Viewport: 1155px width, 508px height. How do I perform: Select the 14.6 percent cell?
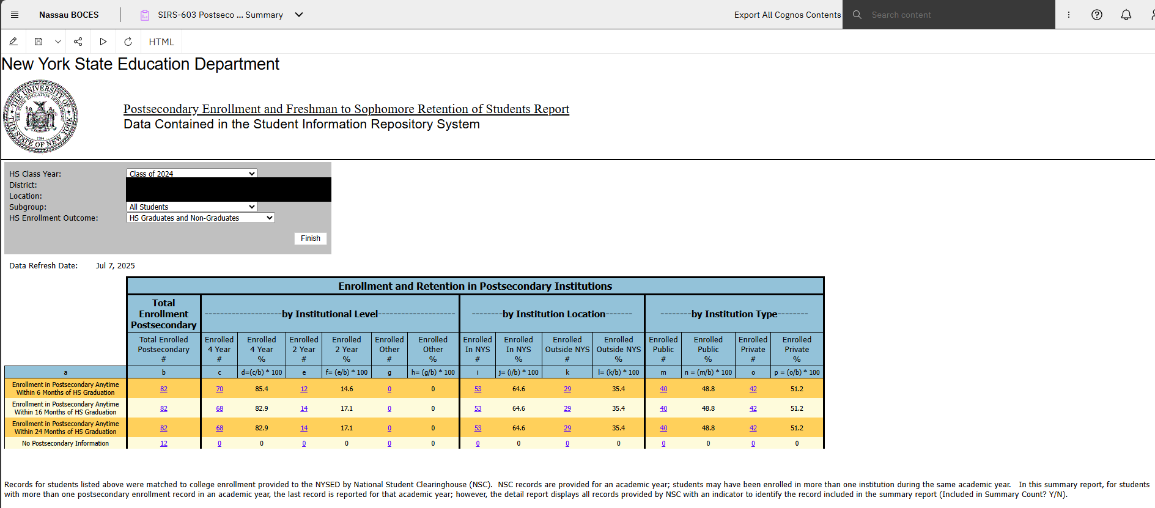pos(347,389)
